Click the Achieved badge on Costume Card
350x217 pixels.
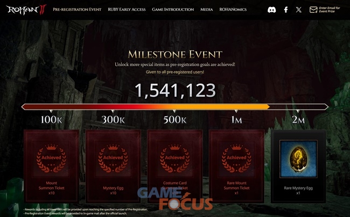click(175, 158)
